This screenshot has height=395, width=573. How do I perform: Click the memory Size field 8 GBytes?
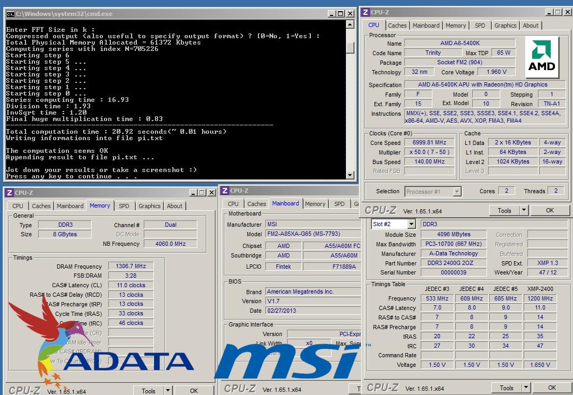pyautogui.click(x=65, y=234)
